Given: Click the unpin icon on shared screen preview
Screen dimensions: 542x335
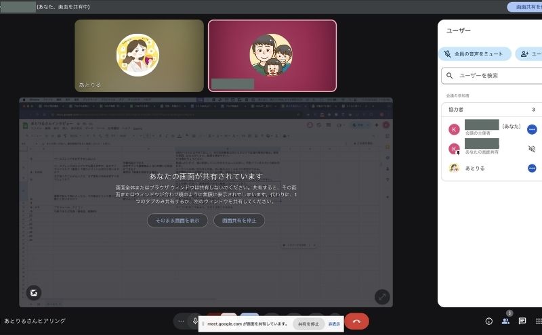Looking at the screenshot, I should (34, 293).
